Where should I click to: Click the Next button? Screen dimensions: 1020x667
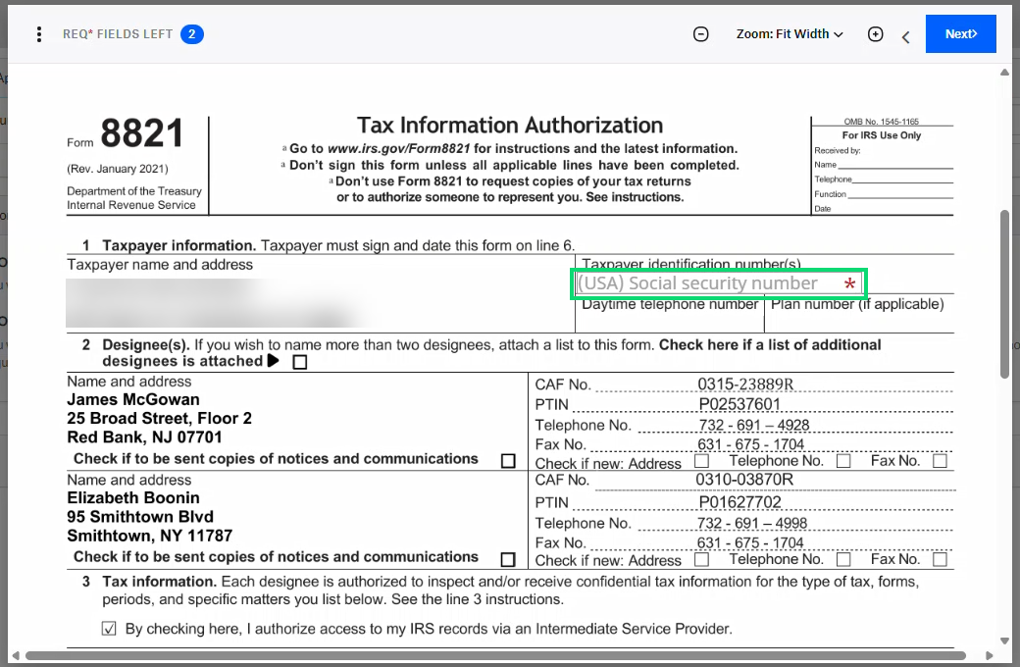click(960, 33)
